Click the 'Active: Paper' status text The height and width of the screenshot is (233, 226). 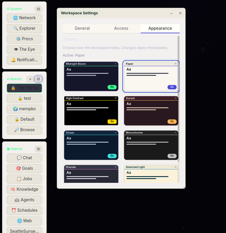[x=74, y=55]
